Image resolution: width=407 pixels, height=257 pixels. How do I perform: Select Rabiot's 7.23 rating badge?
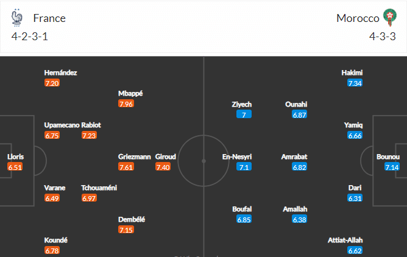[89, 135]
